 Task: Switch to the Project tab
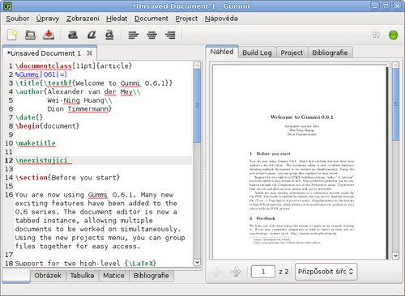292,53
